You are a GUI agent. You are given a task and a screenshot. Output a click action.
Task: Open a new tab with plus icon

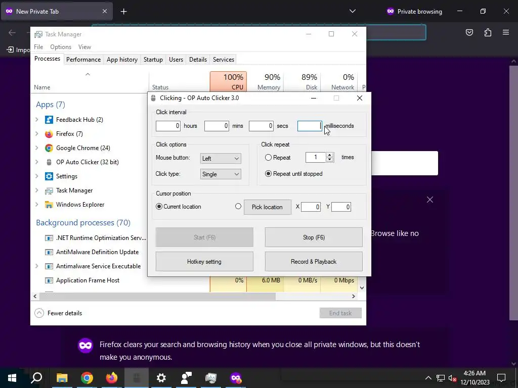point(123,12)
